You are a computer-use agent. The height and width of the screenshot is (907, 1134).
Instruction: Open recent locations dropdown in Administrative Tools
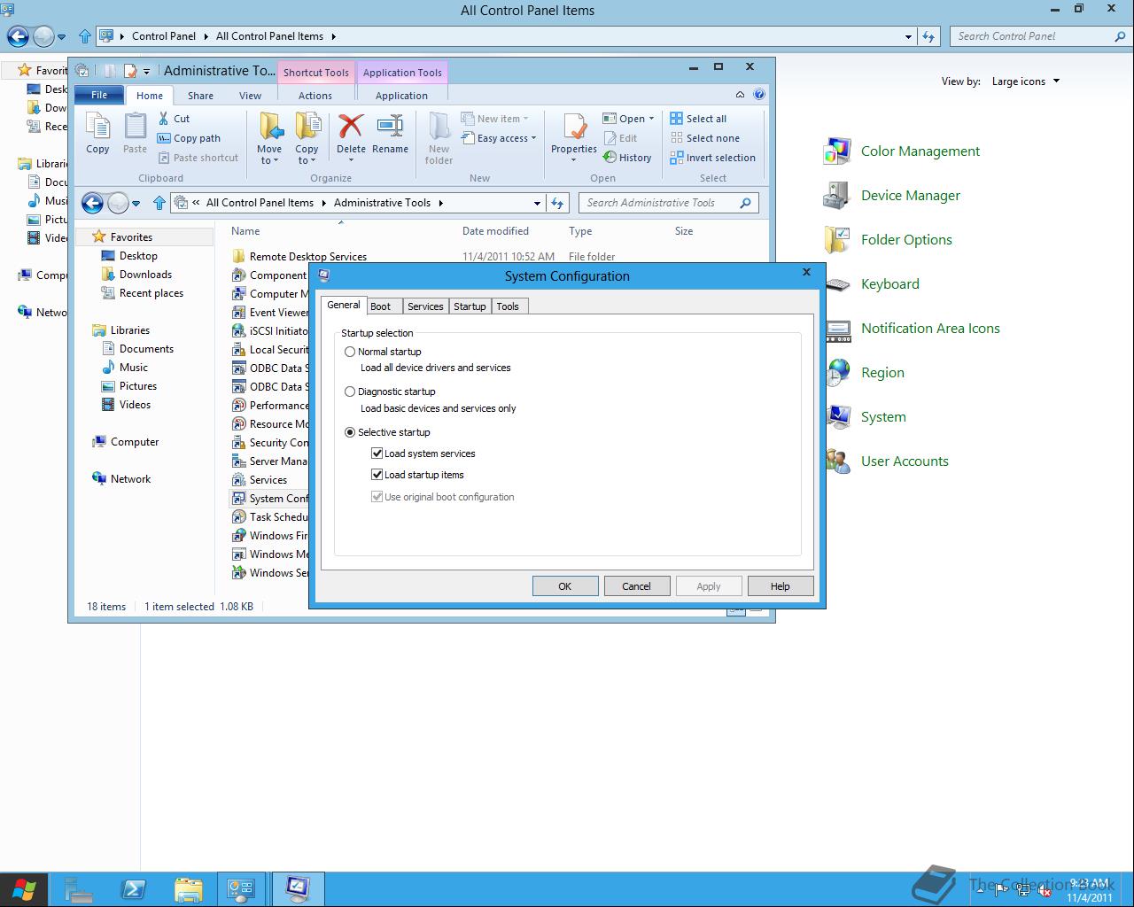click(x=136, y=203)
